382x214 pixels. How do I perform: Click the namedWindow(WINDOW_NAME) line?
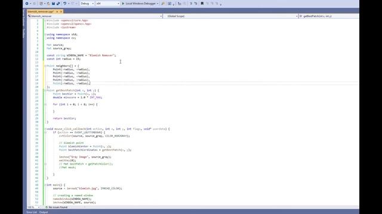click(72, 199)
